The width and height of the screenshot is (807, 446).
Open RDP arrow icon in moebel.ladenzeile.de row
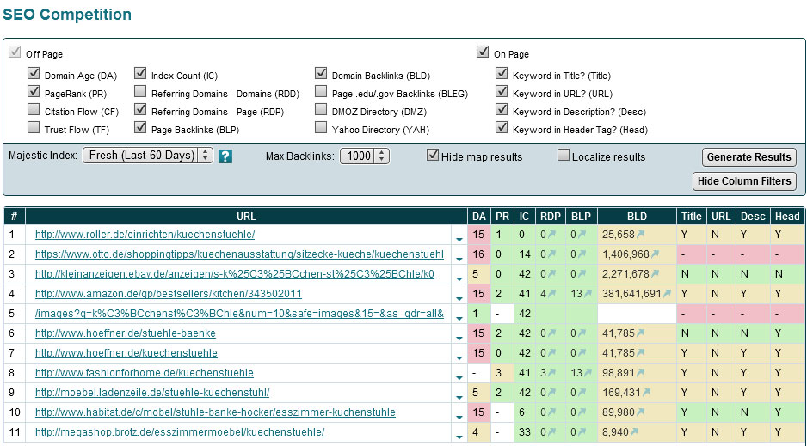click(551, 393)
